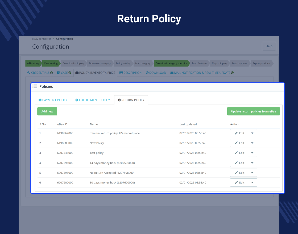Click Update return policies from eBay
The width and height of the screenshot is (298, 234).
[254, 111]
